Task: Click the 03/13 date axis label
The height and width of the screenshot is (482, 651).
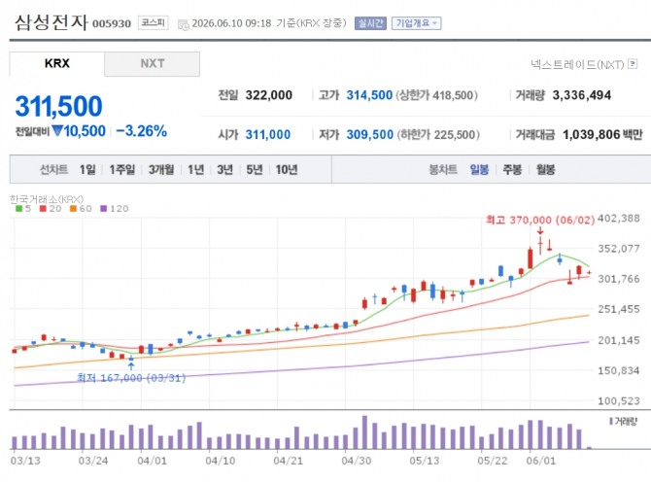Action: [25, 461]
